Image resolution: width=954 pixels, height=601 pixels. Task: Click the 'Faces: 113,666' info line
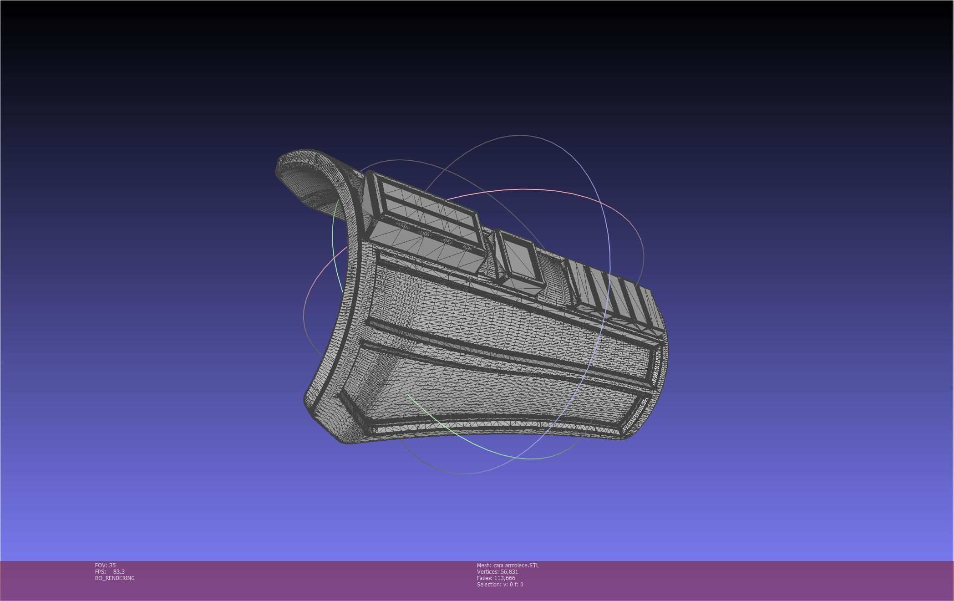[496, 578]
